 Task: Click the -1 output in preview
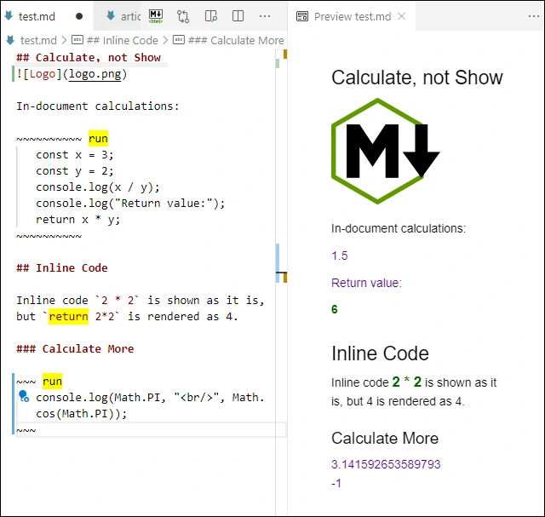[x=336, y=483]
